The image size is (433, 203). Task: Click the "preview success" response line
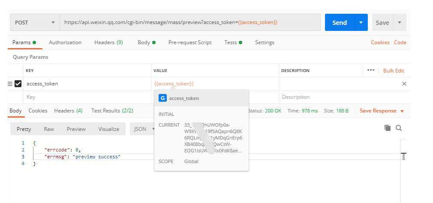[83, 157]
